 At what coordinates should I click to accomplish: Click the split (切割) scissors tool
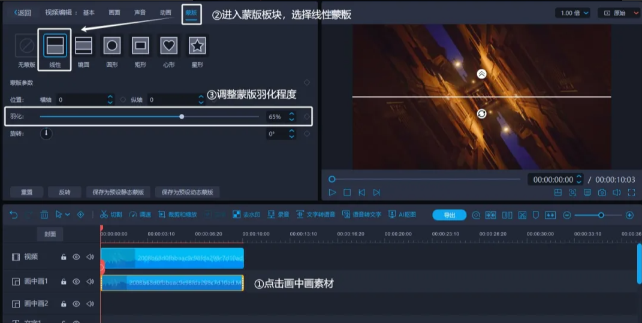111,215
